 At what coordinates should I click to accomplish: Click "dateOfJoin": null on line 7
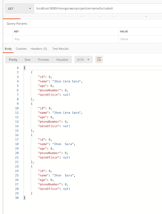pyautogui.click(x=54, y=95)
